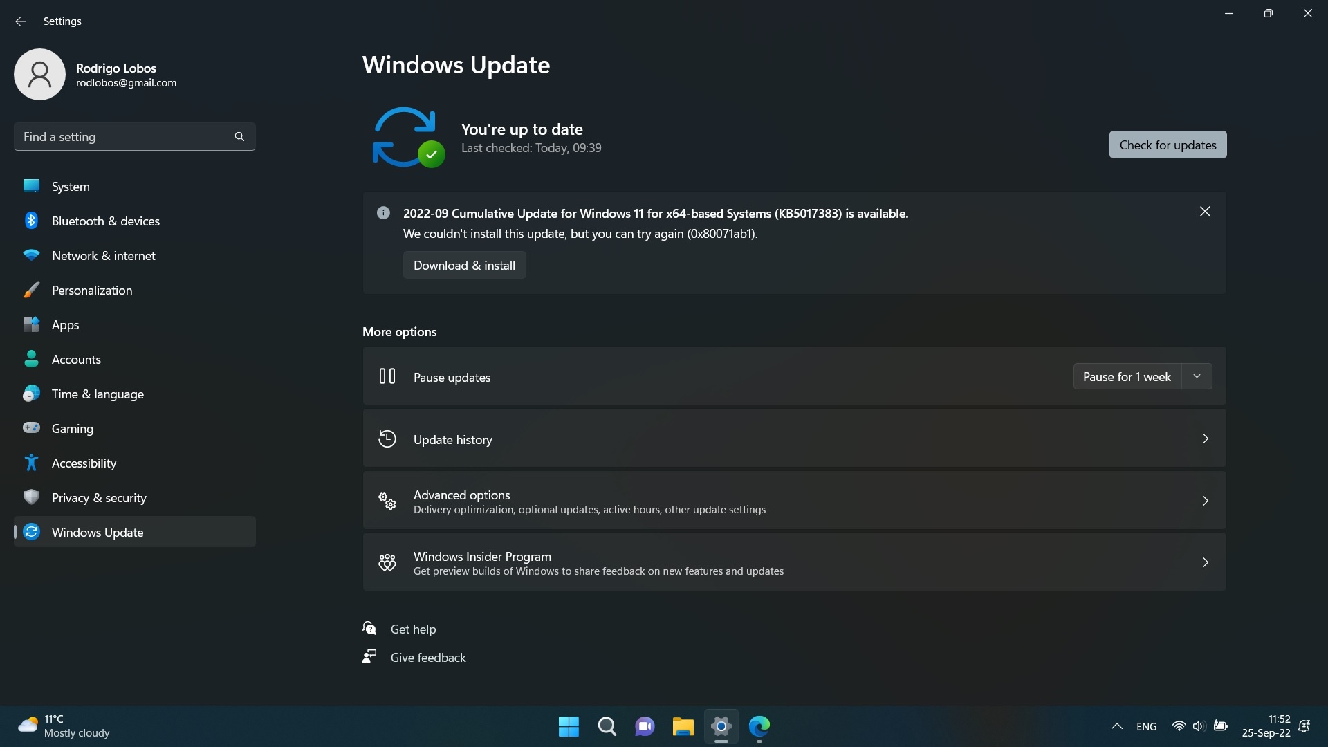Open File Explorer from taskbar
Viewport: 1328px width, 747px height.
(683, 726)
